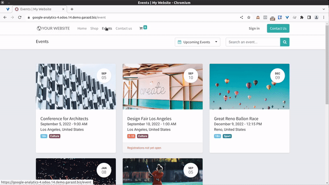Click the create wall design fair image
The width and height of the screenshot is (329, 185).
point(162,86)
